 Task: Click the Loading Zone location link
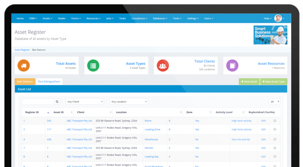tap(152, 130)
